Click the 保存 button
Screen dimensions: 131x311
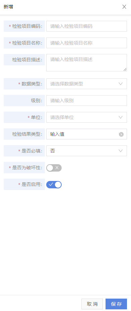tap(116, 304)
